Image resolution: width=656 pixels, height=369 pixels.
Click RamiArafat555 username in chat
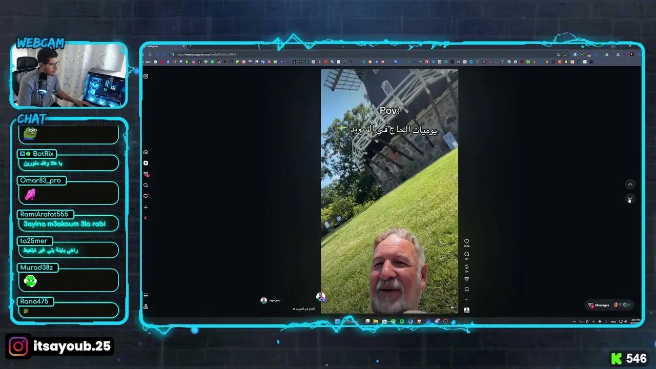point(44,214)
